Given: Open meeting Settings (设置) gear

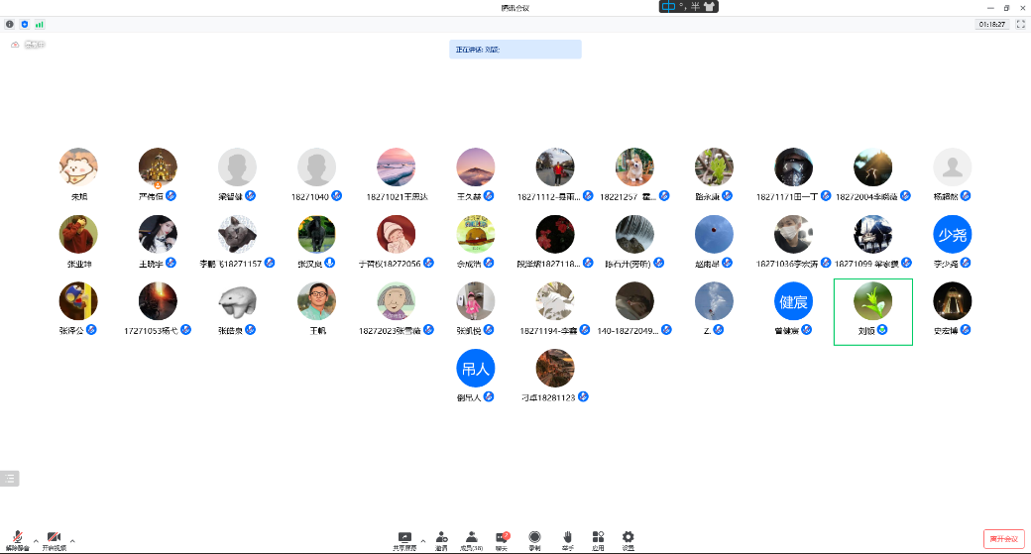Looking at the screenshot, I should [628, 538].
